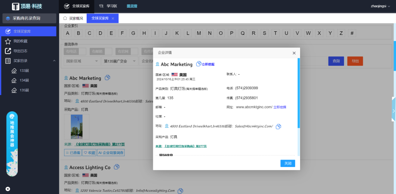Click the map pin icon before dialog address
Image resolution: width=396 pixels, height=194 pixels.
point(167,126)
